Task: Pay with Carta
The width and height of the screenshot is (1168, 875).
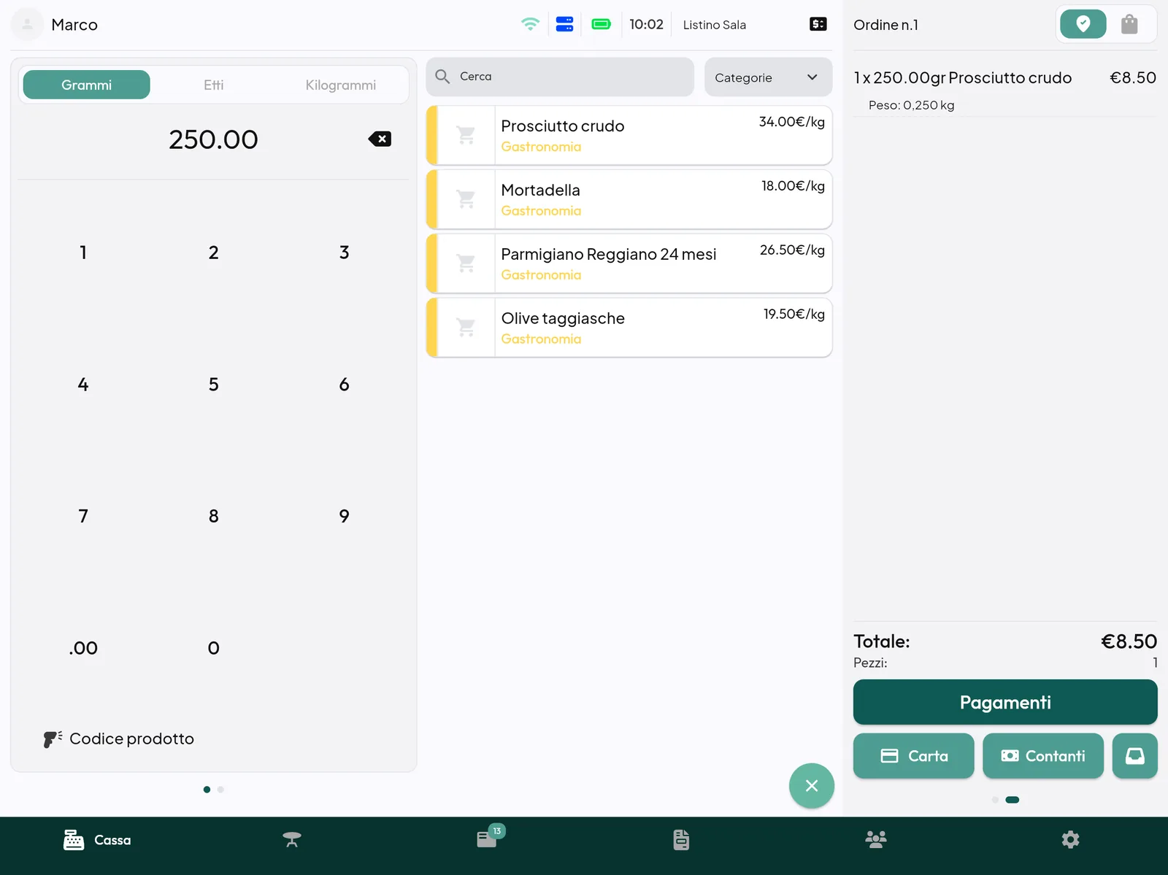Action: (914, 756)
